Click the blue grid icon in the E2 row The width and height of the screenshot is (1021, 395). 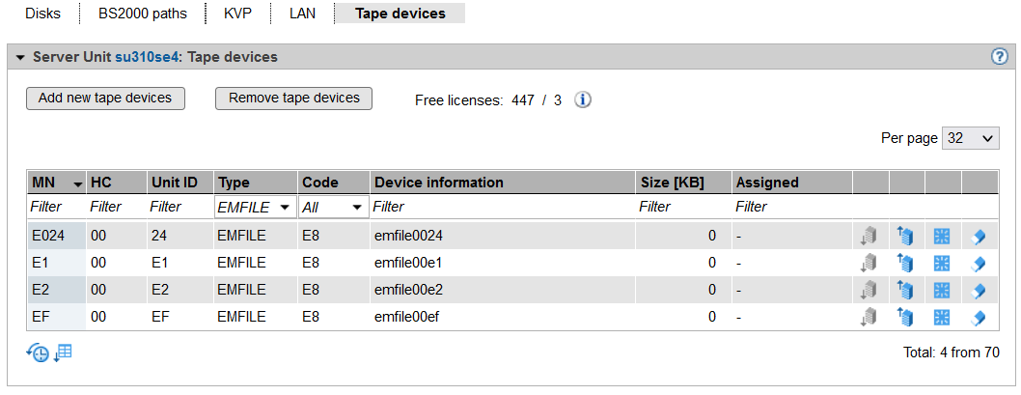point(942,289)
